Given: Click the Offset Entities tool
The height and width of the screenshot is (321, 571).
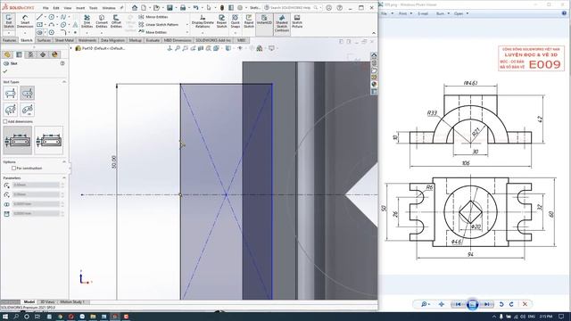Looking at the screenshot, I should point(116,21).
